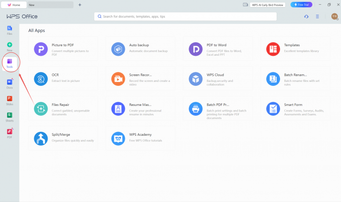Launch the Batch Rename tool icon

tap(273, 79)
